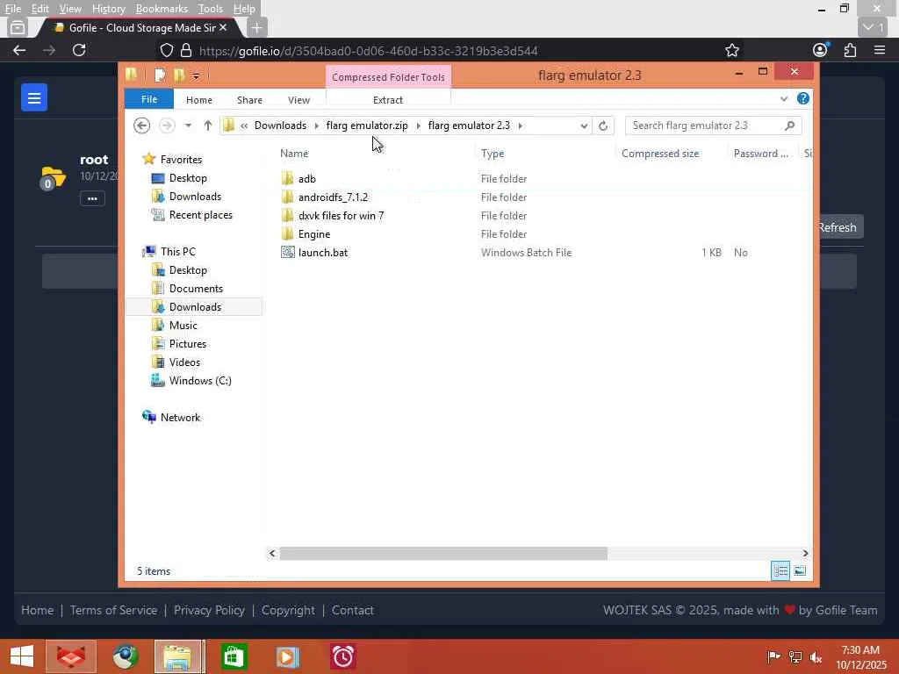
Task: Click the Gofile Home footer link
Action: click(x=37, y=611)
